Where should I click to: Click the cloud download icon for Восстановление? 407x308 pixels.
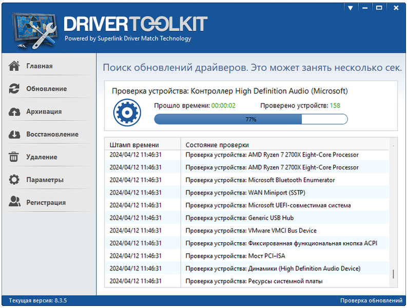[14, 134]
